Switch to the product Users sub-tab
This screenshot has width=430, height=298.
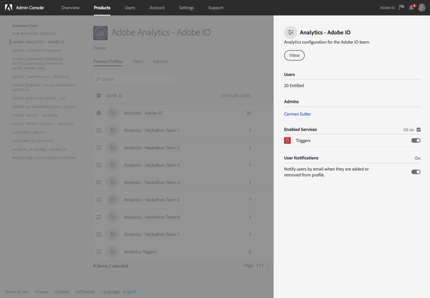point(138,61)
